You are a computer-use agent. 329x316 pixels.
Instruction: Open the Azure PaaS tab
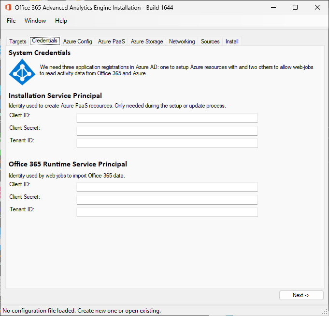(x=112, y=41)
